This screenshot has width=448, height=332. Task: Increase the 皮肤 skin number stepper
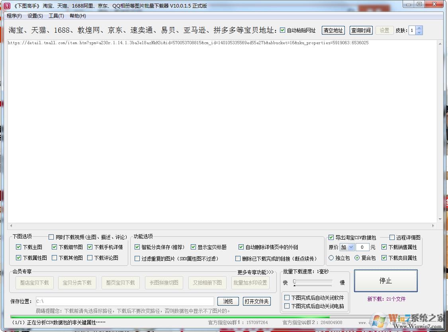(x=419, y=28)
